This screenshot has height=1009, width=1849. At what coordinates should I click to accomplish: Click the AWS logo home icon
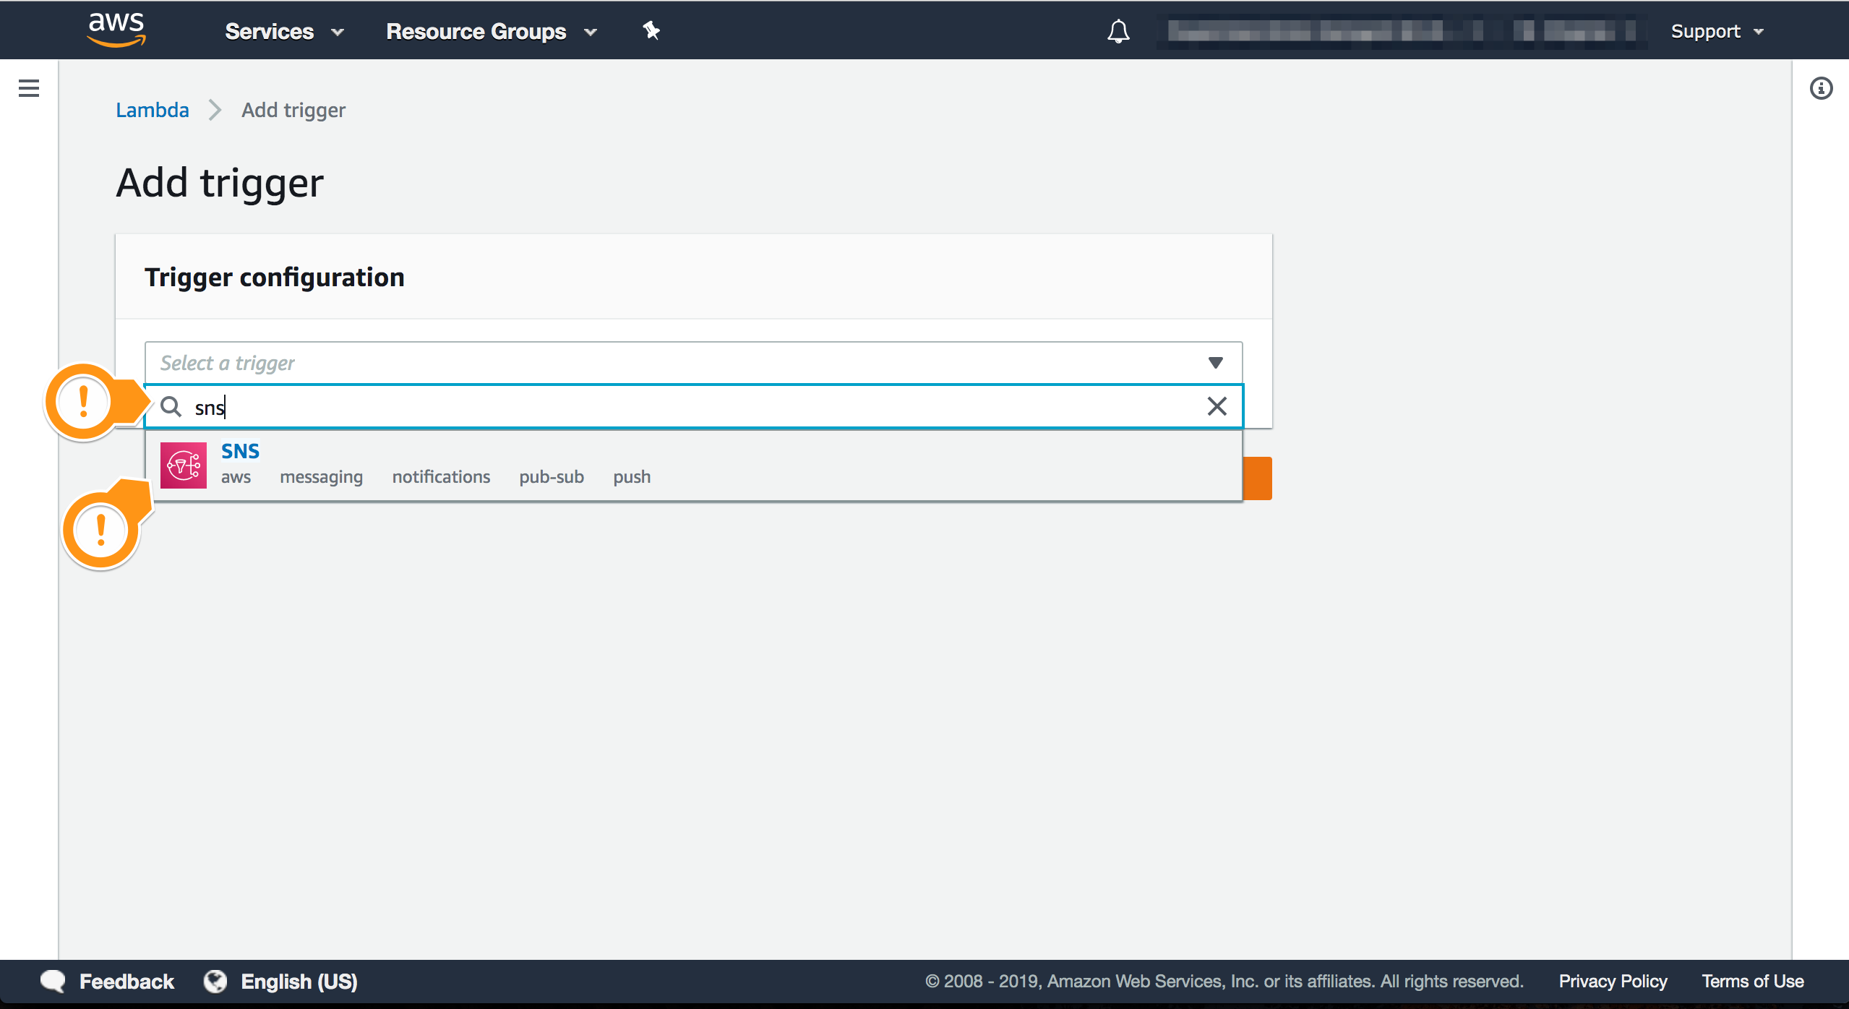(116, 30)
